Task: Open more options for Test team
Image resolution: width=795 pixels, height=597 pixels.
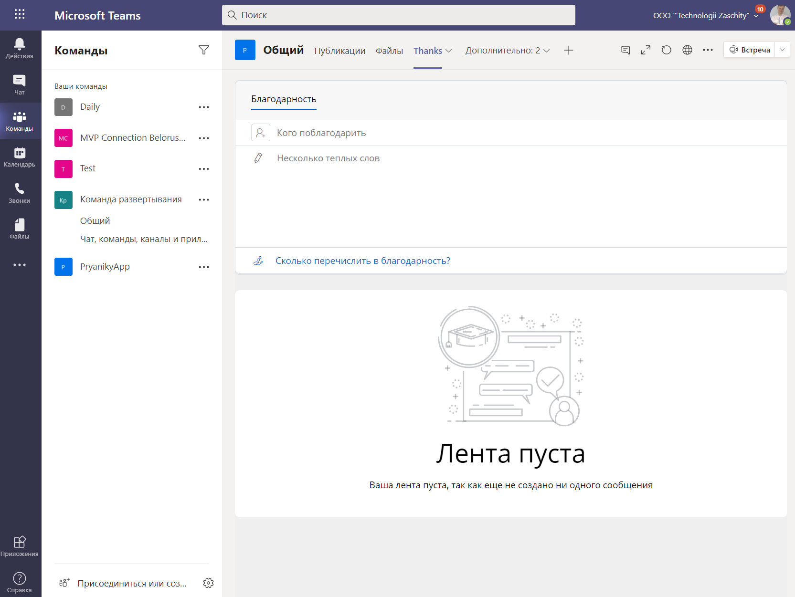Action: click(204, 169)
